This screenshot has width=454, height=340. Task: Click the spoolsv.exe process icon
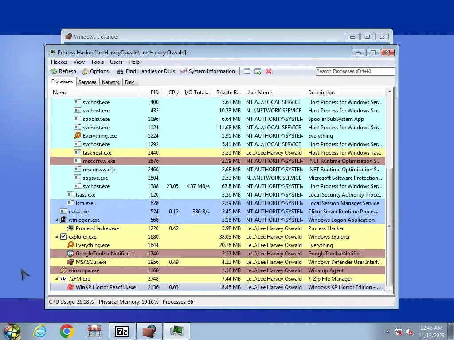pos(78,119)
